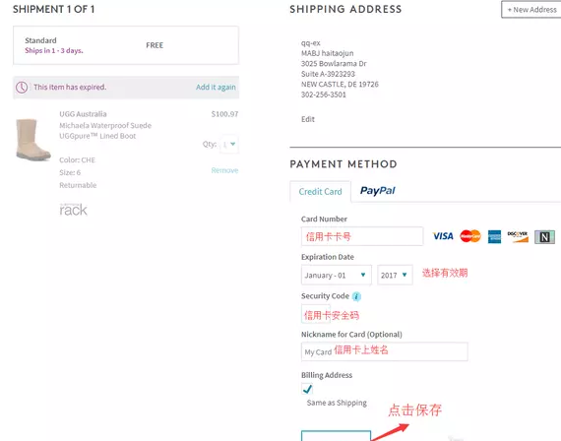Toggle the Same as Shipping checkbox
Viewport: 561px width, 441px height.
[x=307, y=389]
